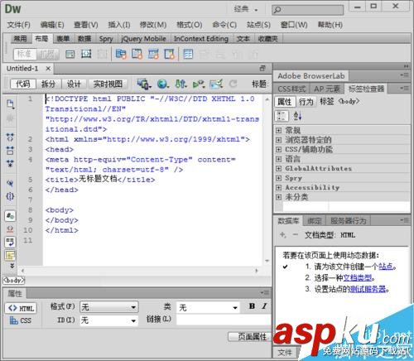
Task: Select Standard layout mode button
Action: (25, 54)
